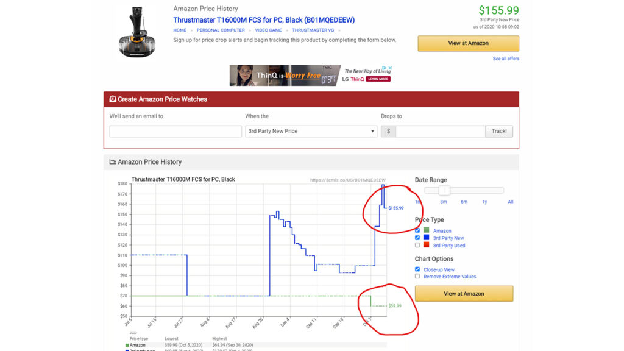Click the chart icon next to Amazon Price History
The image size is (624, 351).
coord(113,161)
